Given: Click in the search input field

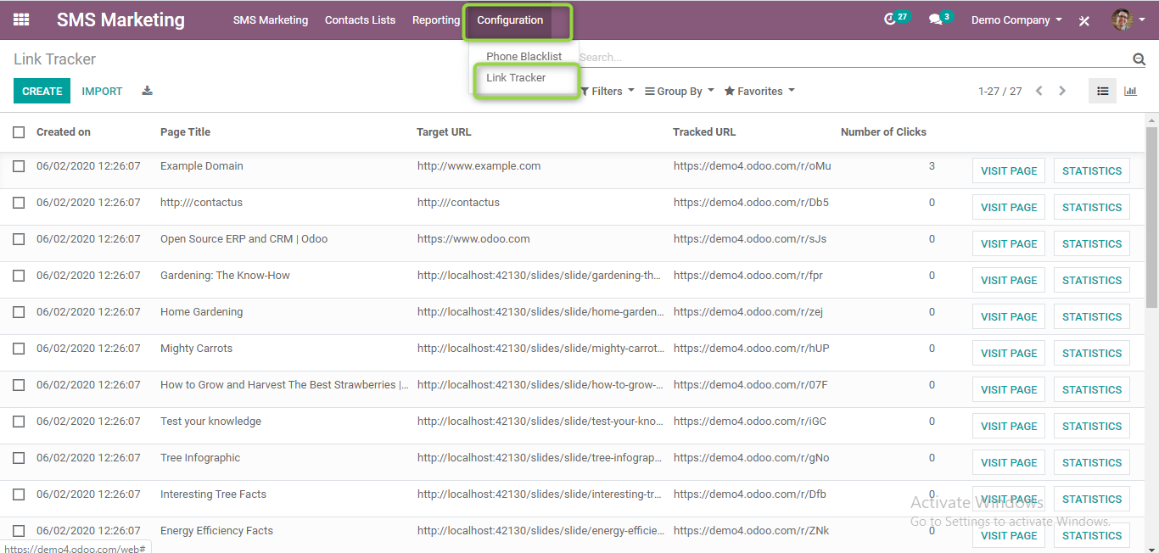Looking at the screenshot, I should 853,58.
